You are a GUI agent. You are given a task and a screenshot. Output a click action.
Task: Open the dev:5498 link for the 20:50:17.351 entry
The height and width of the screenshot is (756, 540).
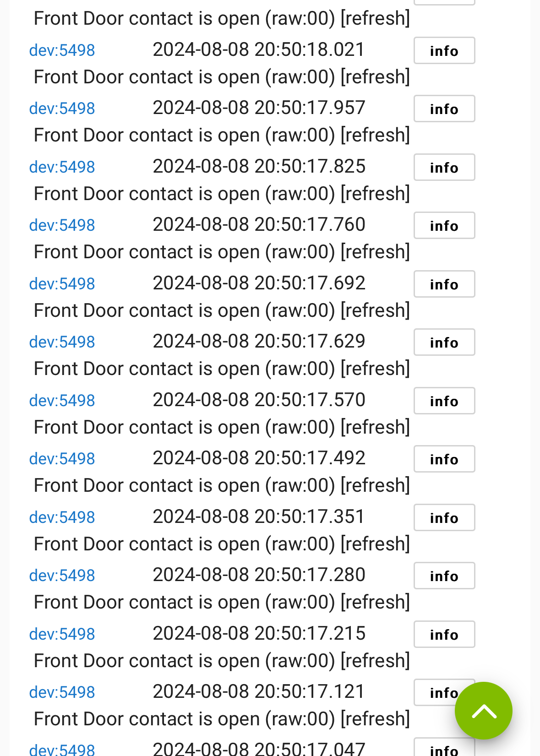(x=62, y=517)
